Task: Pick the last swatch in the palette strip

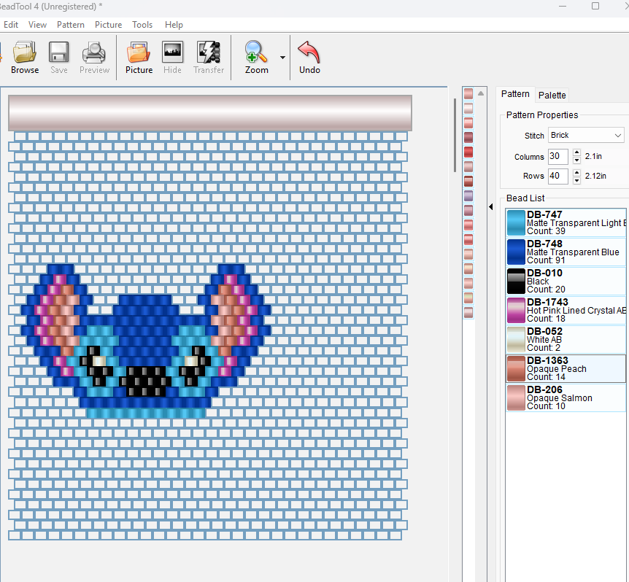Action: pyautogui.click(x=468, y=313)
